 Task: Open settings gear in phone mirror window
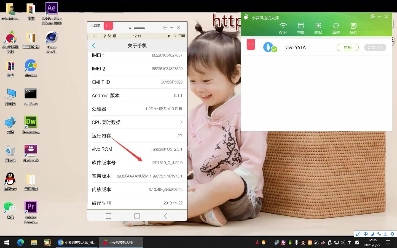coord(165,28)
